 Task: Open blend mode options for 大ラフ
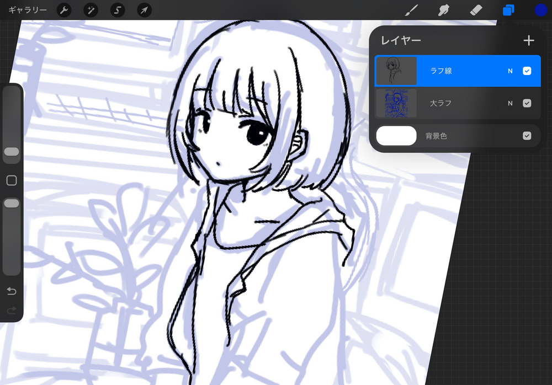(x=510, y=103)
